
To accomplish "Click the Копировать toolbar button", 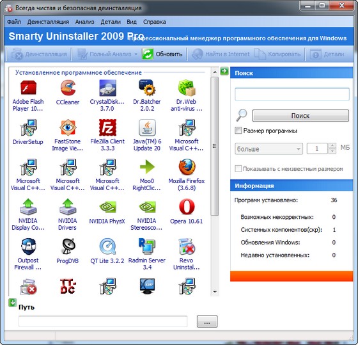I will [277, 54].
